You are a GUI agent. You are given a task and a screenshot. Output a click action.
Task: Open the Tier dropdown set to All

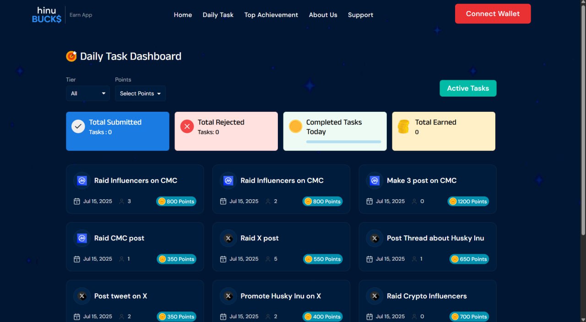coord(88,93)
